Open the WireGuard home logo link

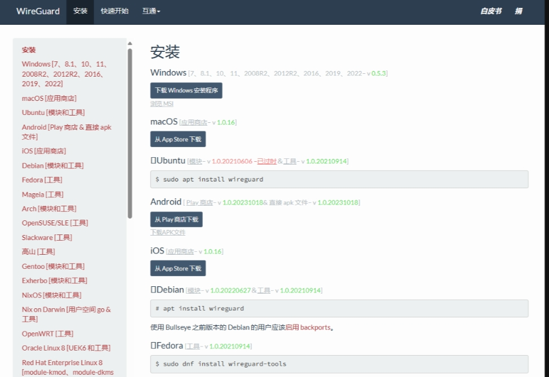click(38, 11)
